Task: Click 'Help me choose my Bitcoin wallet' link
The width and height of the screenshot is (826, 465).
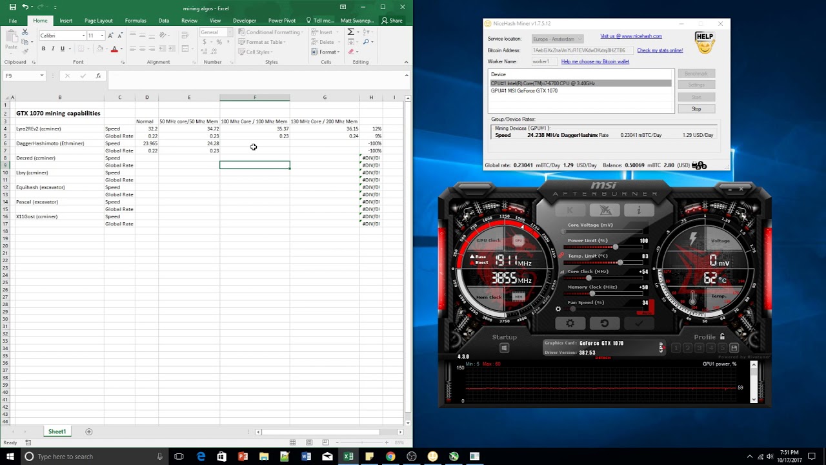Action: [x=595, y=61]
